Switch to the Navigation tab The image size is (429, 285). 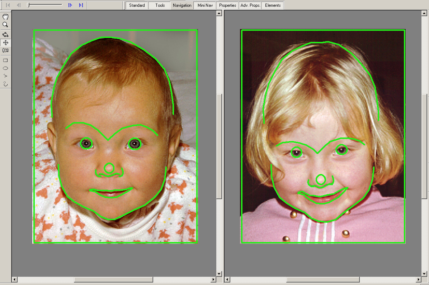182,5
